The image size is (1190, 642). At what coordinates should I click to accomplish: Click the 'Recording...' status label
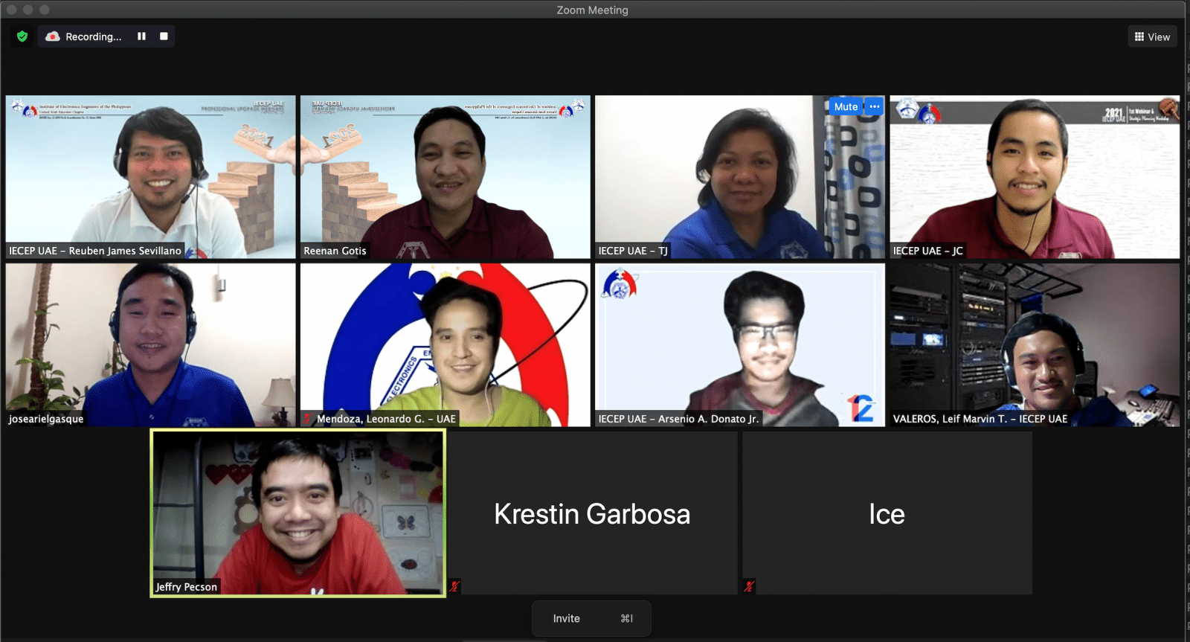(x=93, y=36)
